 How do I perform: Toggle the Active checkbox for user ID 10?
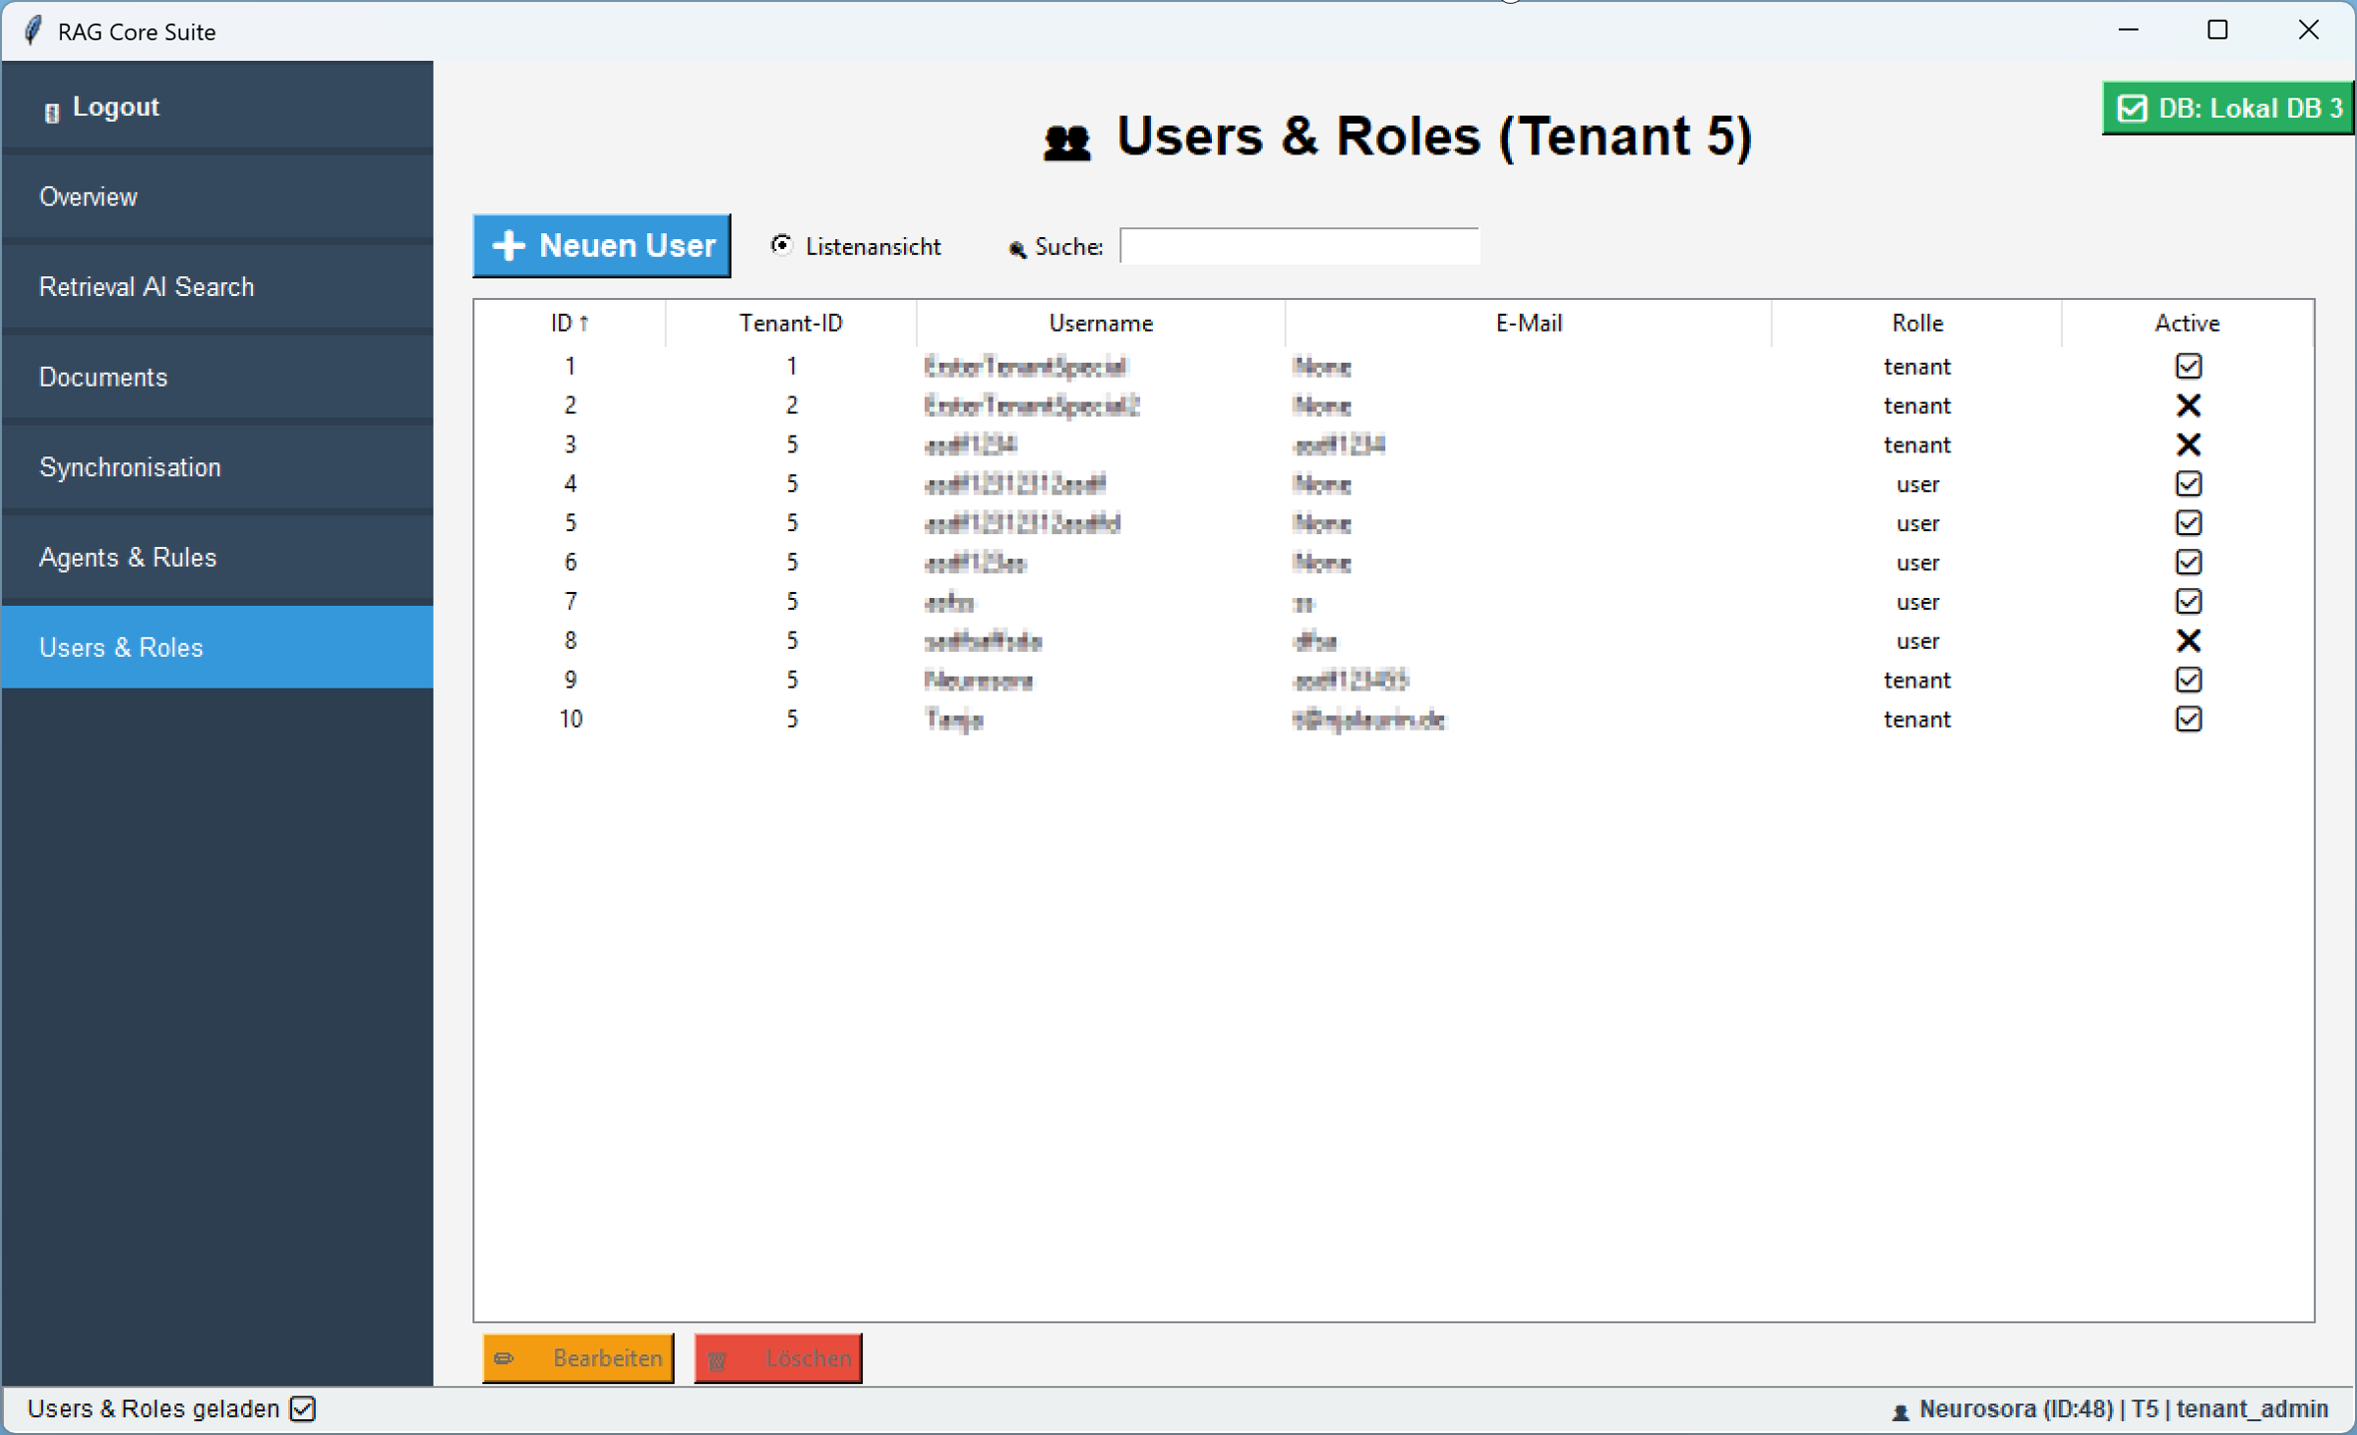[x=2188, y=718]
